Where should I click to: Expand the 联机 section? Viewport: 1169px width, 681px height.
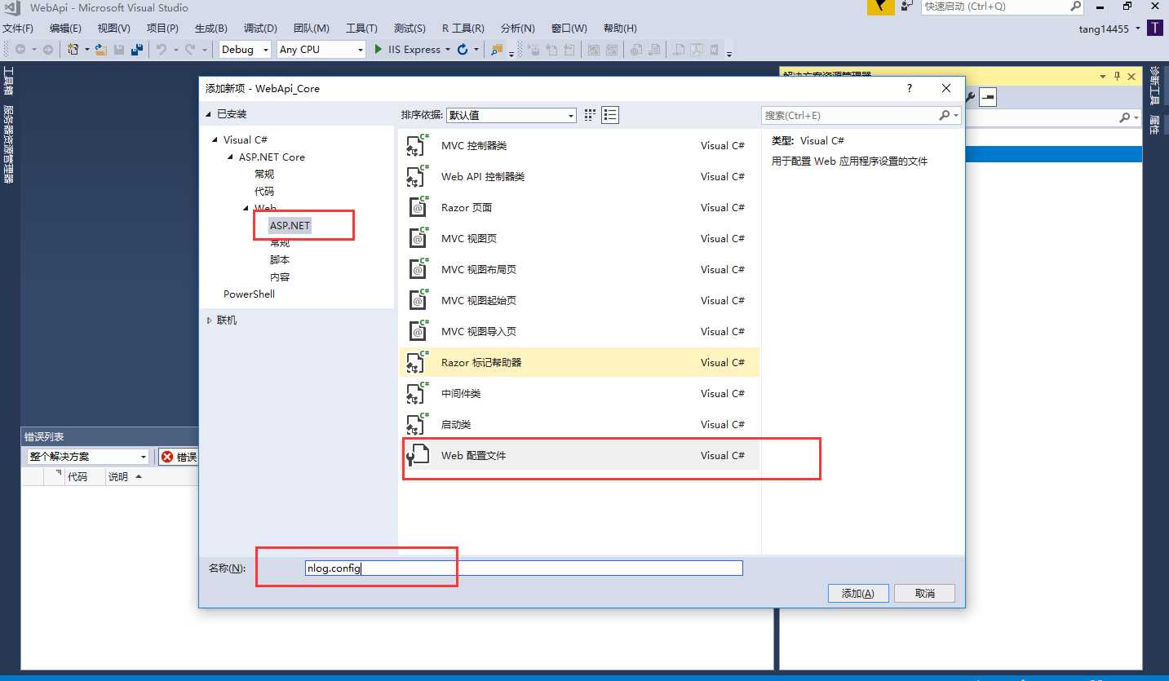tap(210, 321)
